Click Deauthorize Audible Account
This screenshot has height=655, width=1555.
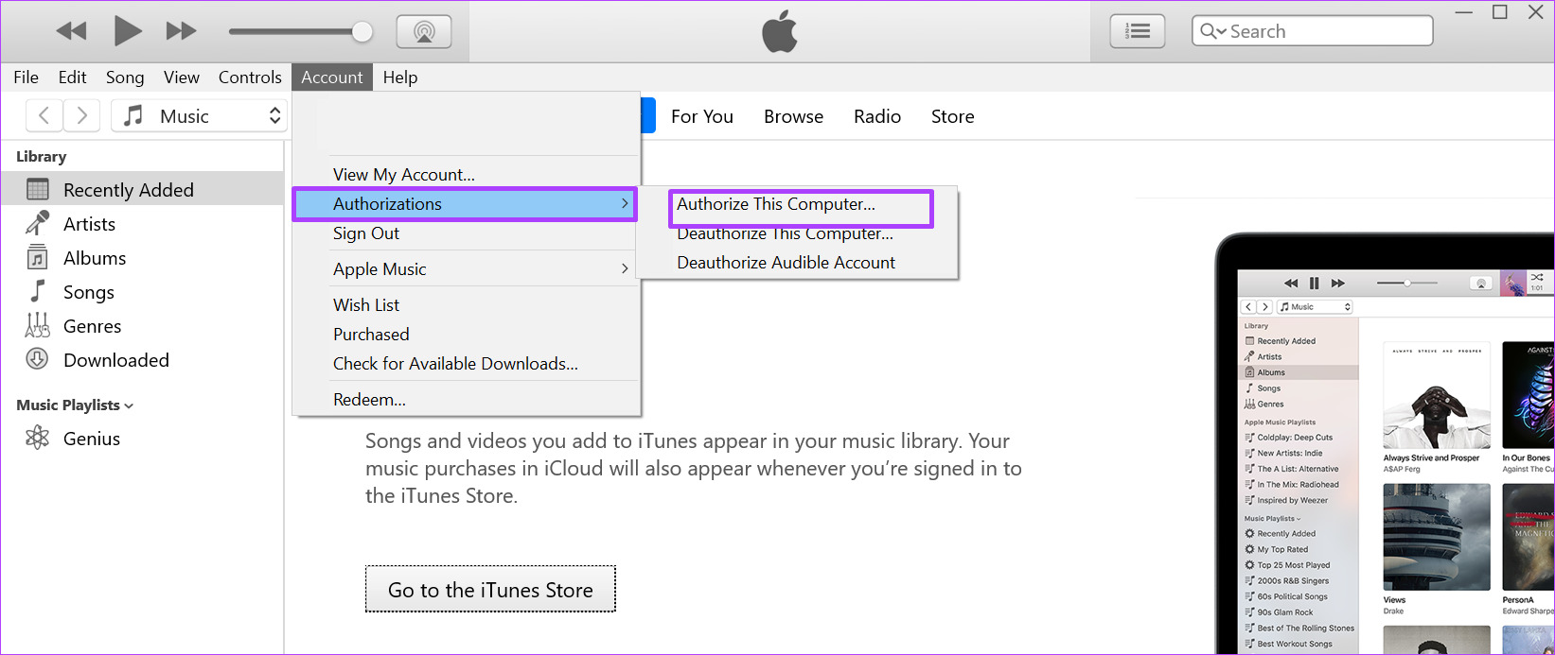click(786, 263)
